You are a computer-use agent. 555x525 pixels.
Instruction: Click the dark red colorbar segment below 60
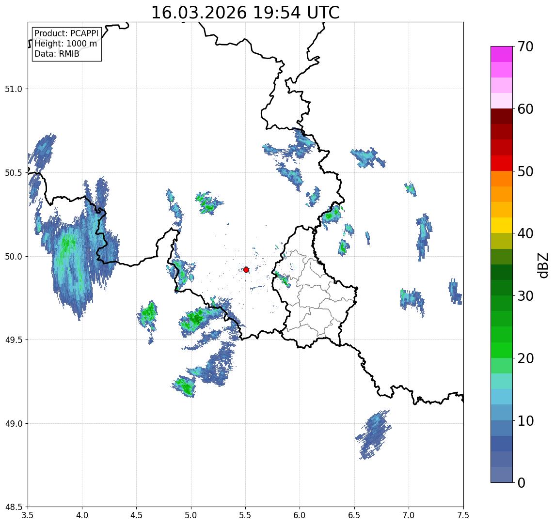502,116
